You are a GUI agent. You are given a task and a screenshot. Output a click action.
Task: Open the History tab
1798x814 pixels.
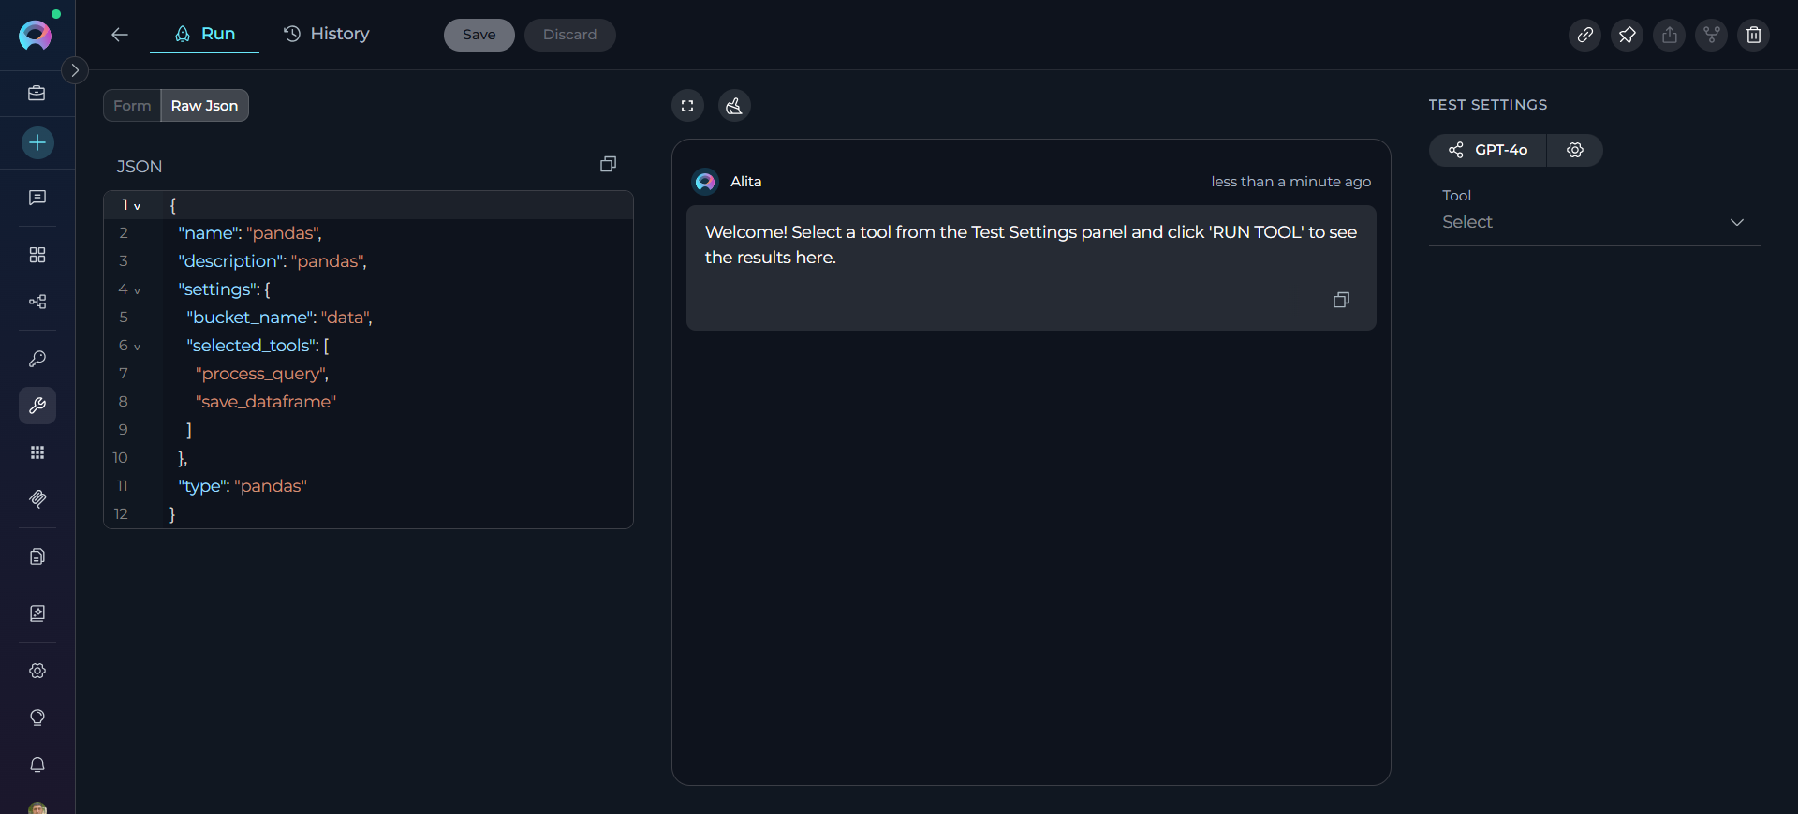coord(327,34)
